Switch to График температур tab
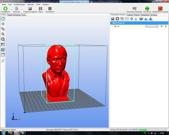 click(14, 15)
